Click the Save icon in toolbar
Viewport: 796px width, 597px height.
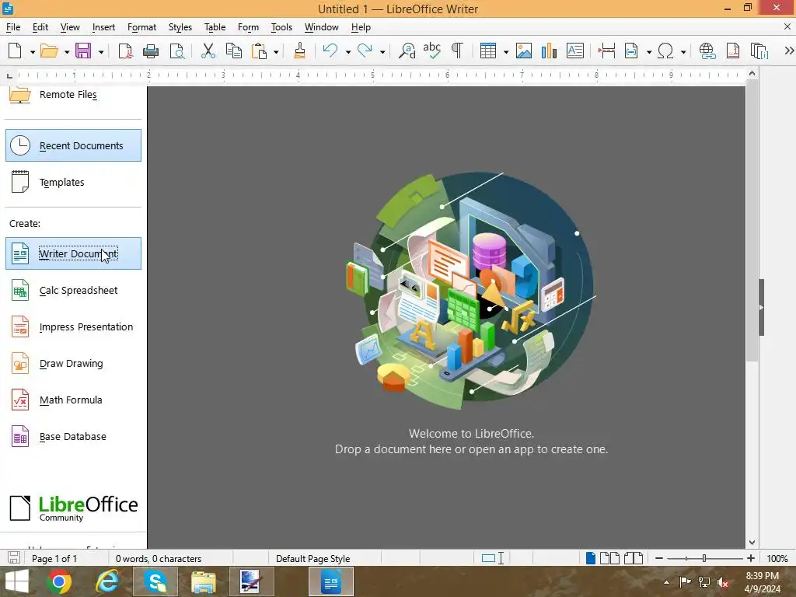tap(83, 51)
